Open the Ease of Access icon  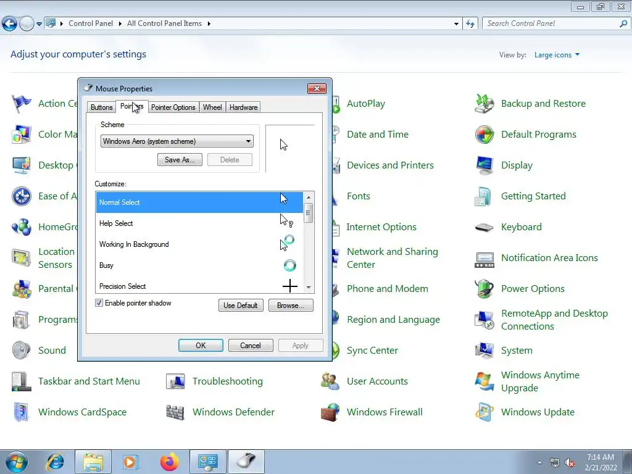(x=22, y=196)
